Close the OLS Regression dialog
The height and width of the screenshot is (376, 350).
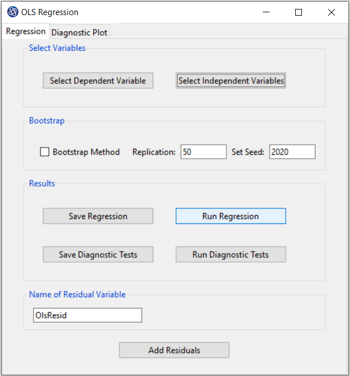[x=332, y=12]
